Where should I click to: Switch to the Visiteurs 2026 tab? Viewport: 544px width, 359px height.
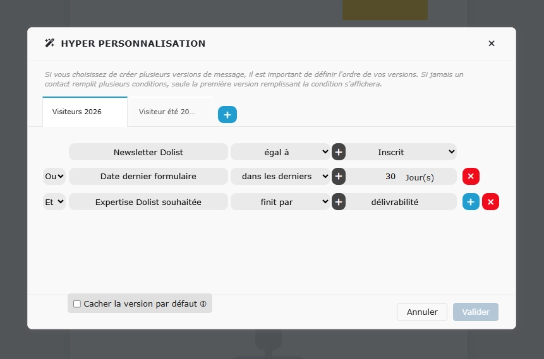pos(85,112)
